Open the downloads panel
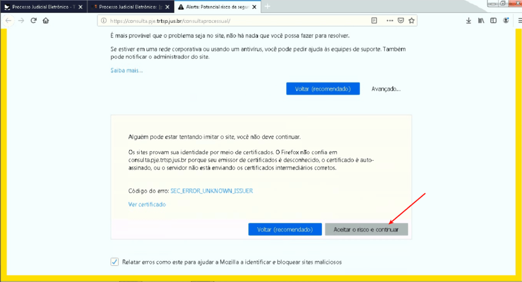The height and width of the screenshot is (282, 522). click(x=468, y=20)
